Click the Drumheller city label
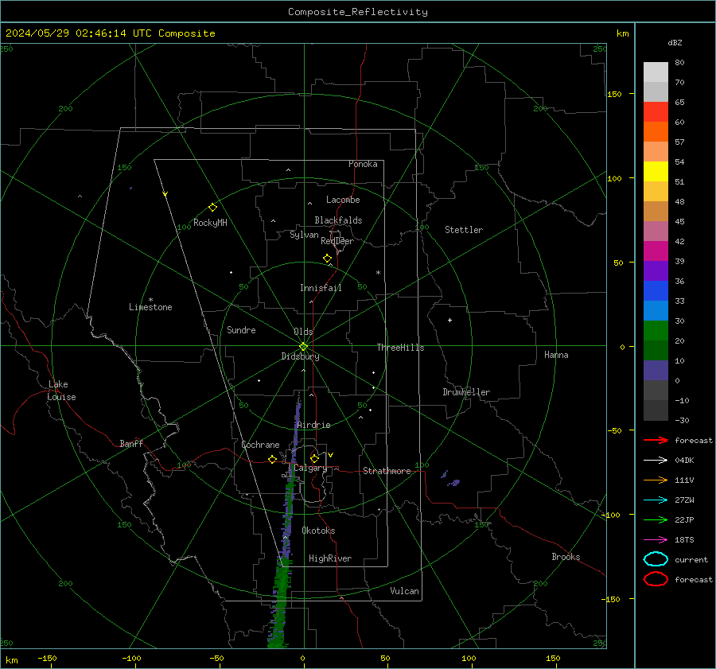This screenshot has height=669, width=716. 466,392
